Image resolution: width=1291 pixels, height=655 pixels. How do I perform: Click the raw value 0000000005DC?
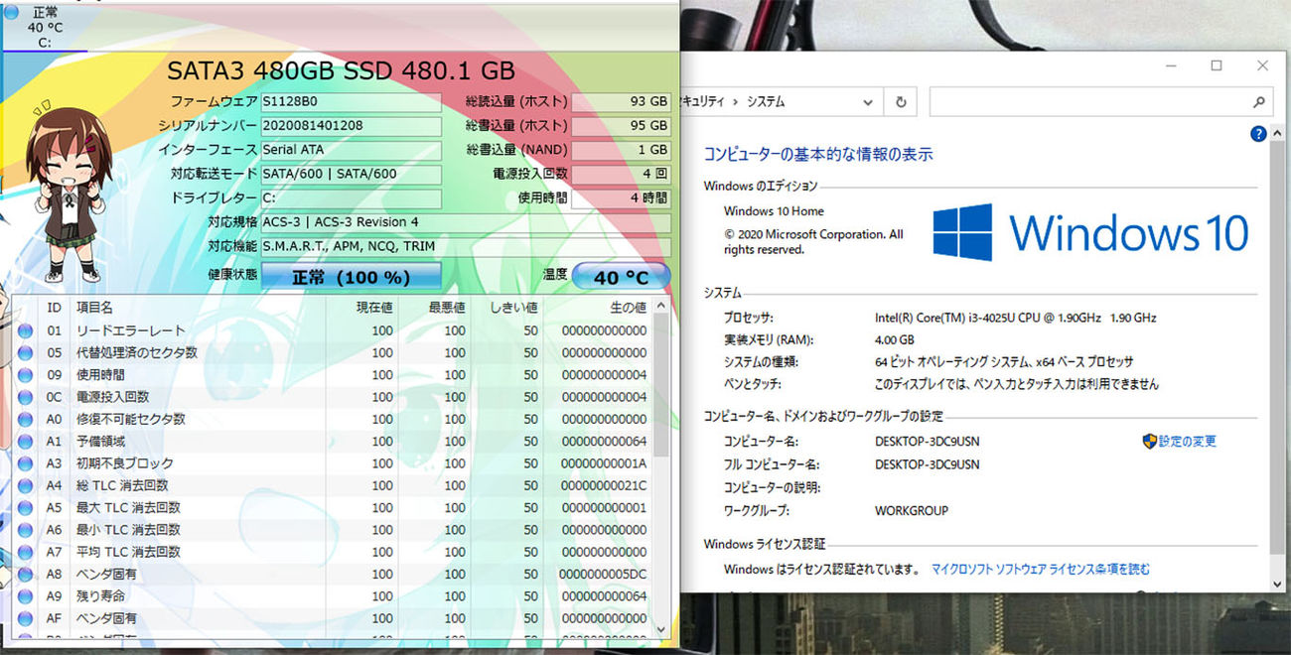click(x=604, y=575)
